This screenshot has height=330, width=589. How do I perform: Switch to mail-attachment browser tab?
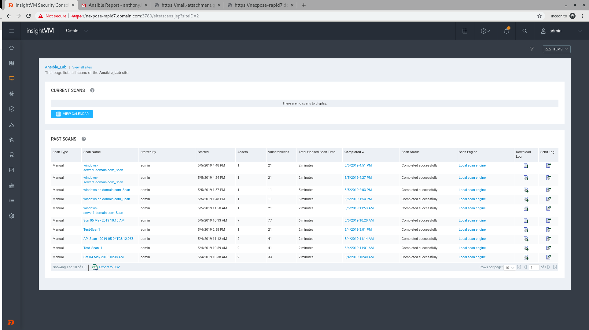tap(188, 5)
